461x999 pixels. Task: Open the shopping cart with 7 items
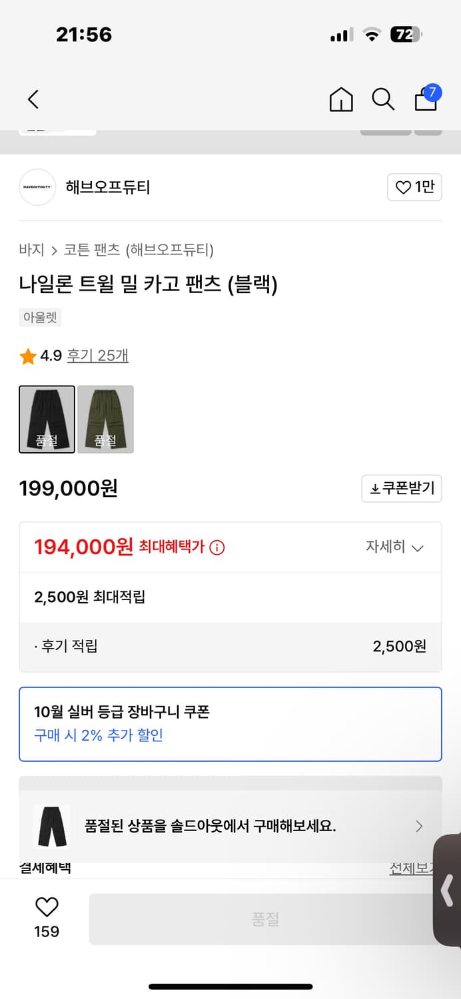tap(424, 101)
